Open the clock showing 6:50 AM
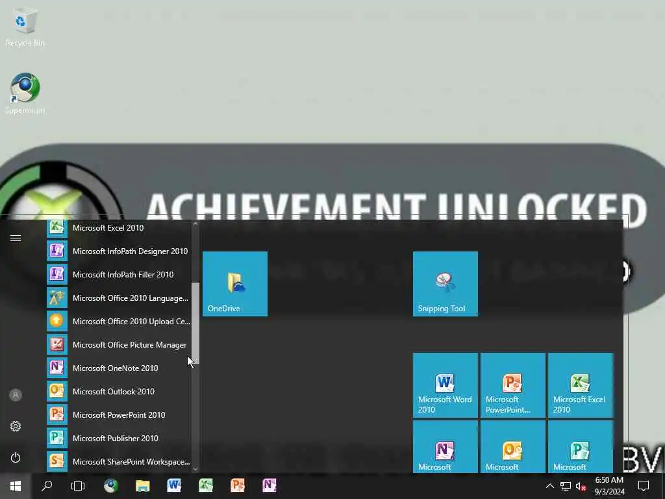This screenshot has height=499, width=665. coord(609,486)
